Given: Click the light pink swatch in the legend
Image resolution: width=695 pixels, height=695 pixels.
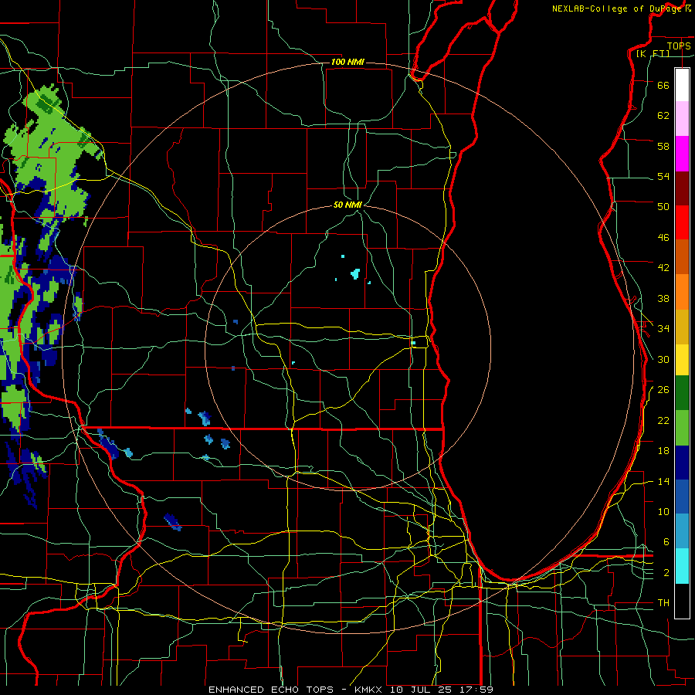Looking at the screenshot, I should click(682, 118).
